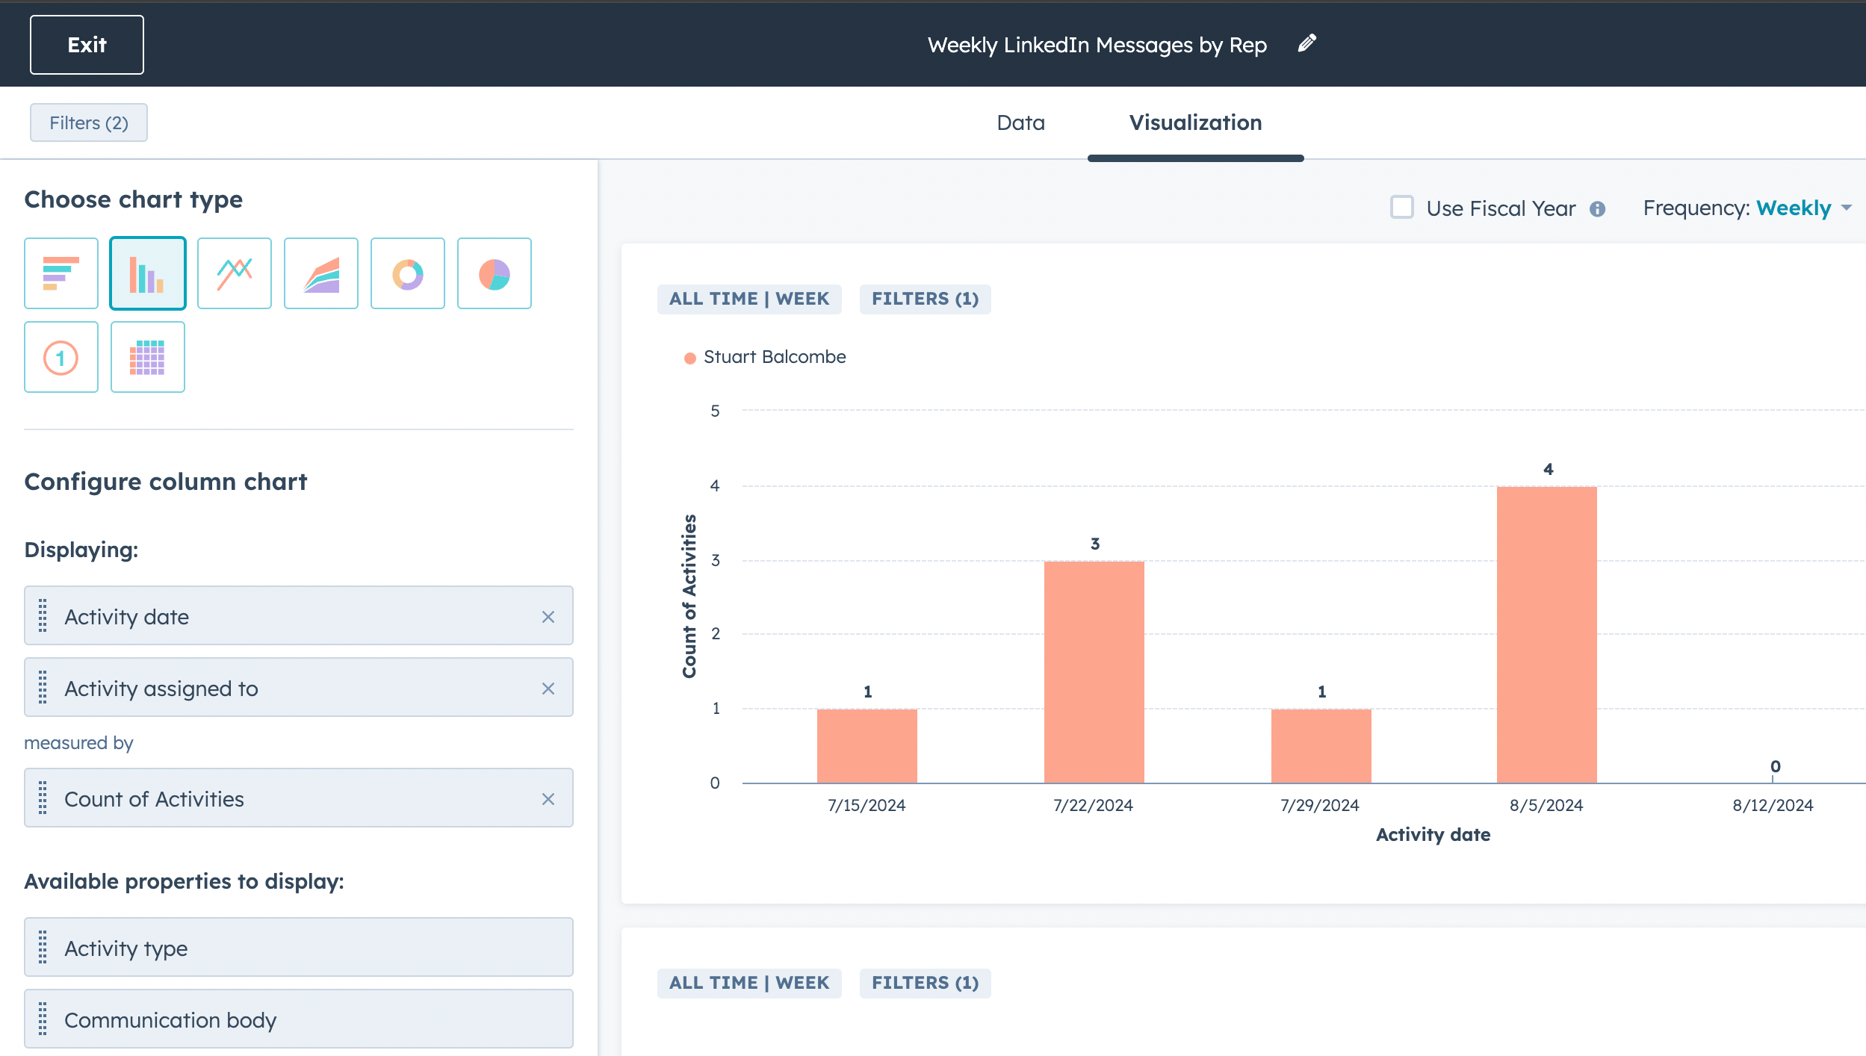Viewport: 1866px width, 1056px height.
Task: Pick the pie chart type
Action: [494, 273]
